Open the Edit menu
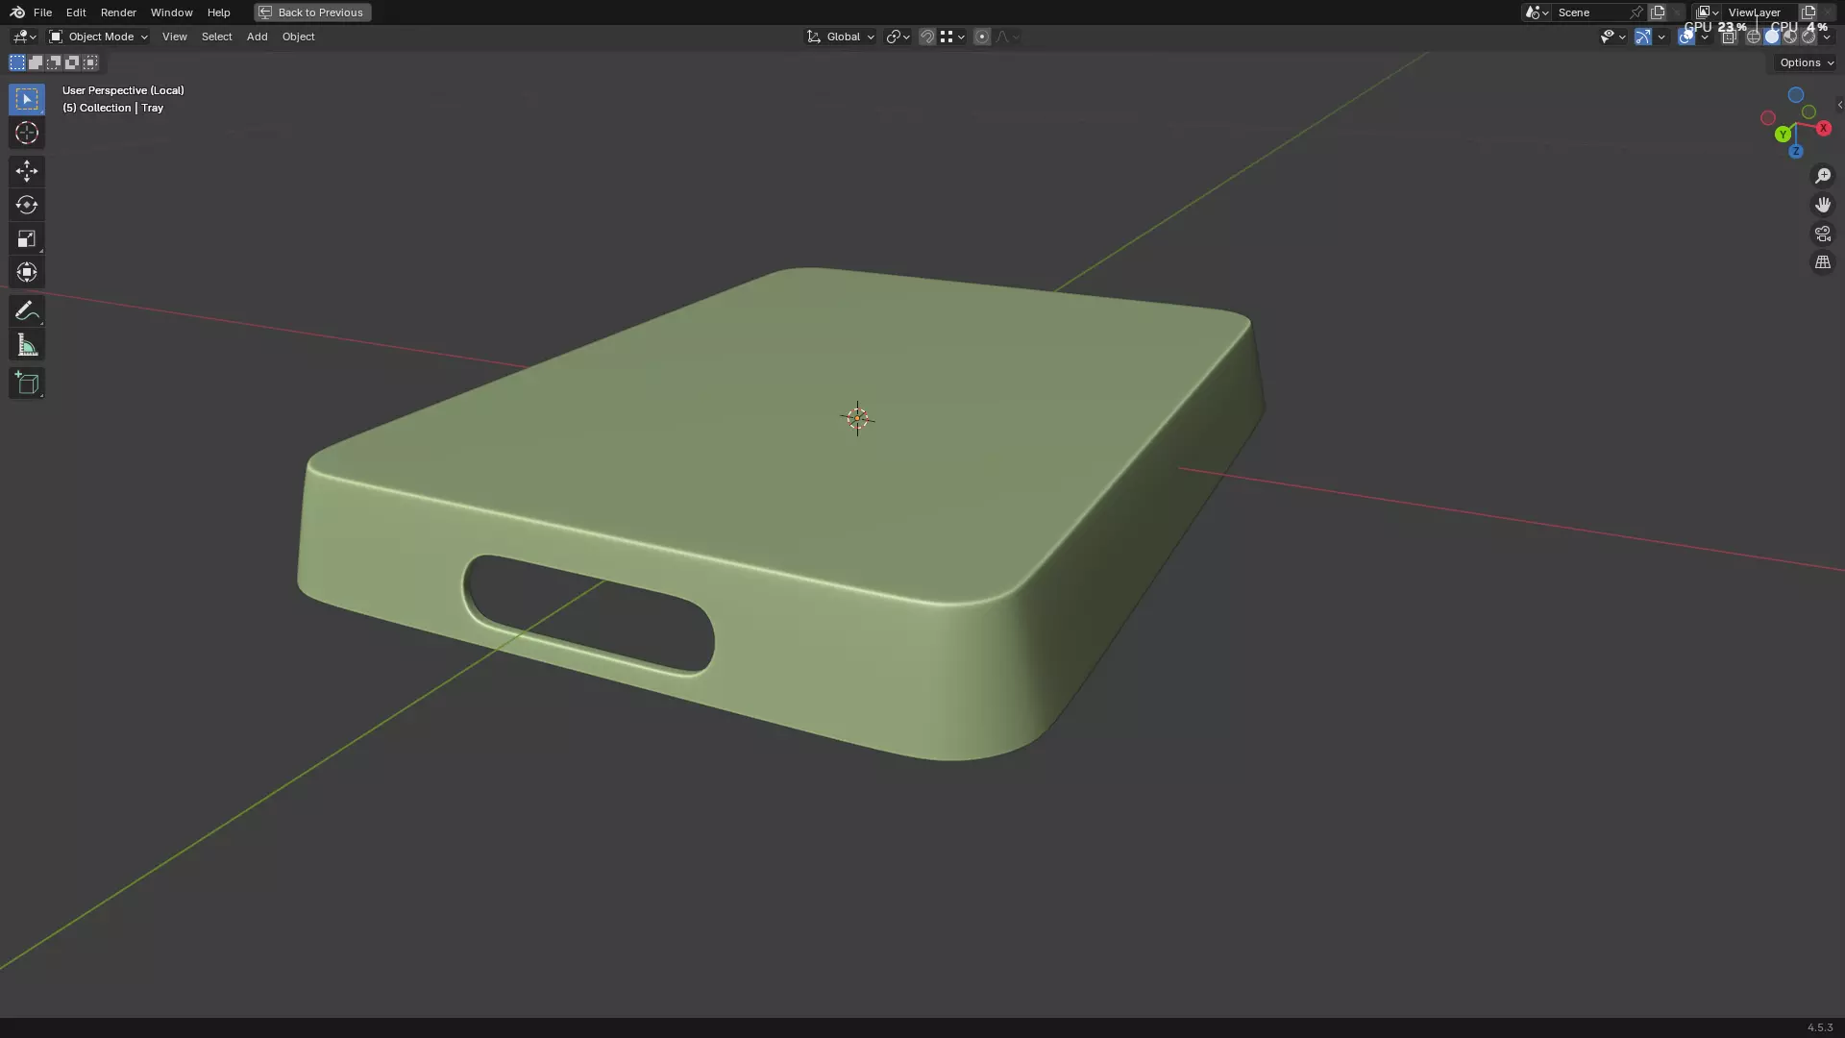This screenshot has width=1845, height=1038. [76, 12]
